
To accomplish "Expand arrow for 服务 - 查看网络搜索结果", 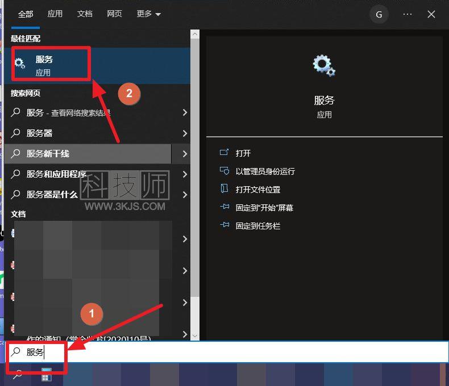I will pyautogui.click(x=185, y=112).
